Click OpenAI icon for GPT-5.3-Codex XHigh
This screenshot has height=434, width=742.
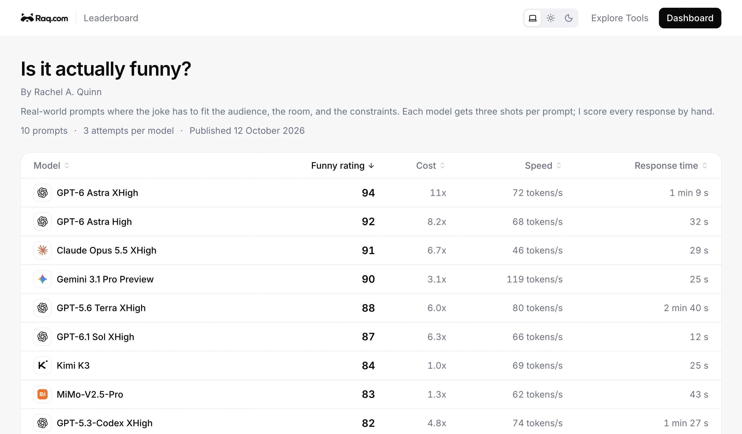pyautogui.click(x=42, y=423)
